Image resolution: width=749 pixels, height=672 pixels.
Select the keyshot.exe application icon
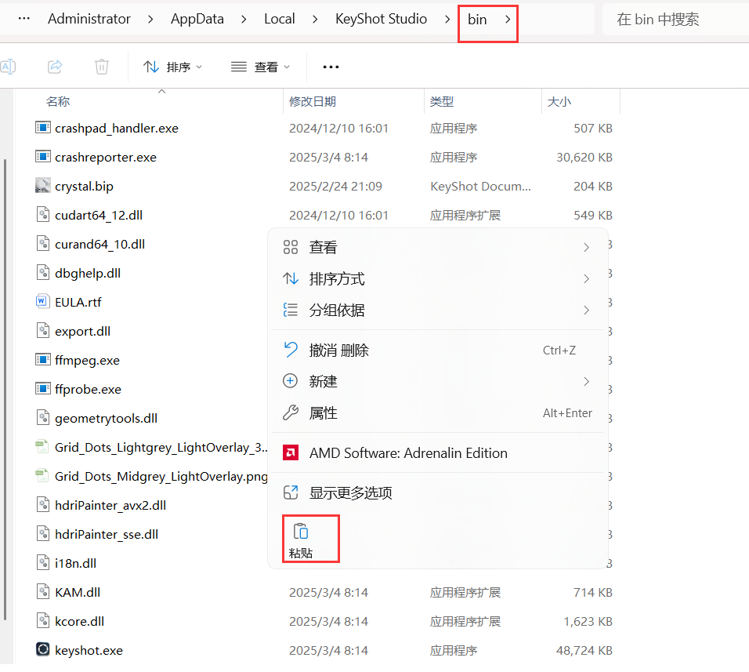[x=42, y=649]
